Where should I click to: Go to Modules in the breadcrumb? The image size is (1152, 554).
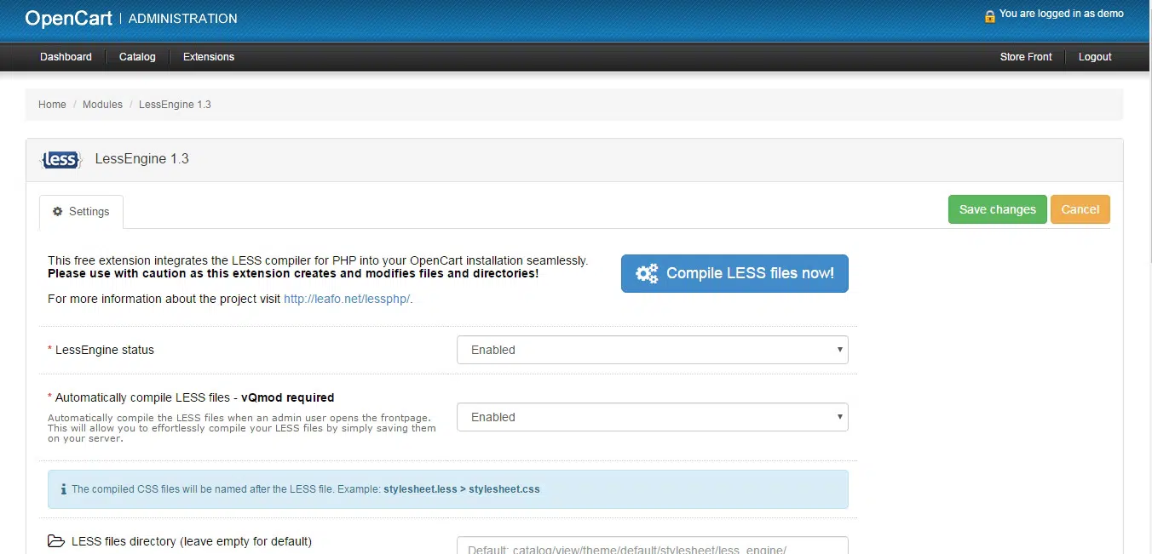(x=102, y=105)
